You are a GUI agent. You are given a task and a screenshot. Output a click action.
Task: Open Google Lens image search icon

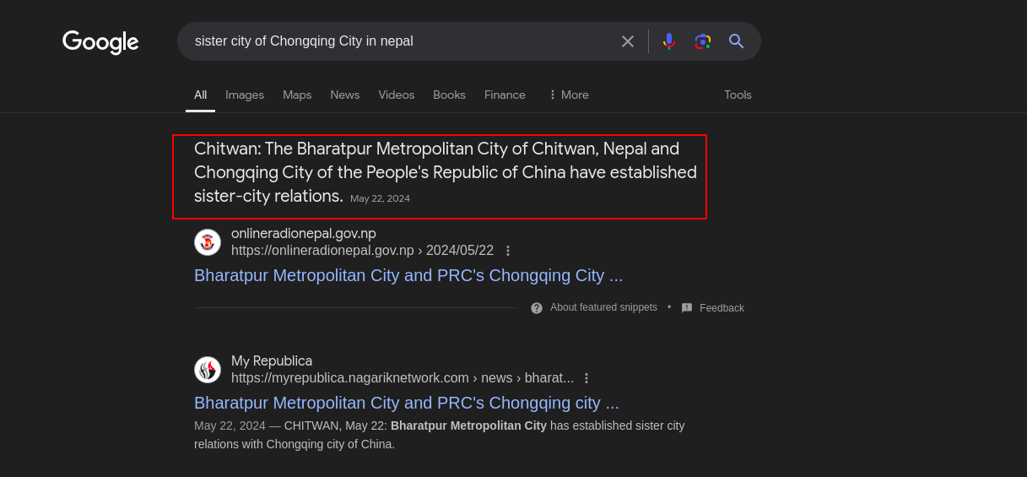coord(703,41)
